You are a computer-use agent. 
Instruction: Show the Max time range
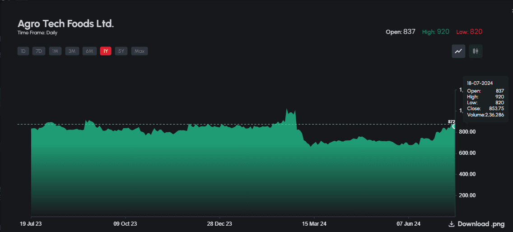(140, 51)
